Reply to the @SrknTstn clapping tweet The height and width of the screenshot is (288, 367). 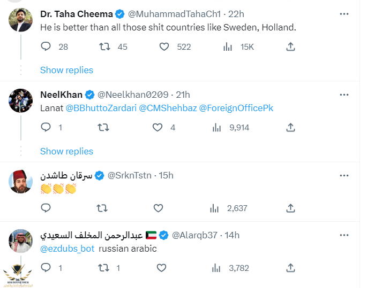46,208
